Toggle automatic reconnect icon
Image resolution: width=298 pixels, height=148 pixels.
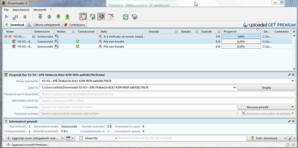tap(92, 17)
